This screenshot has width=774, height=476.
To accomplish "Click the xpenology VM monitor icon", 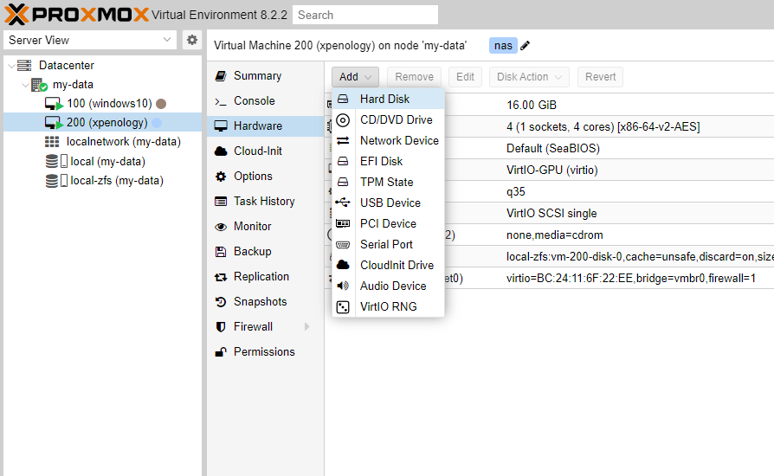I will [54, 123].
